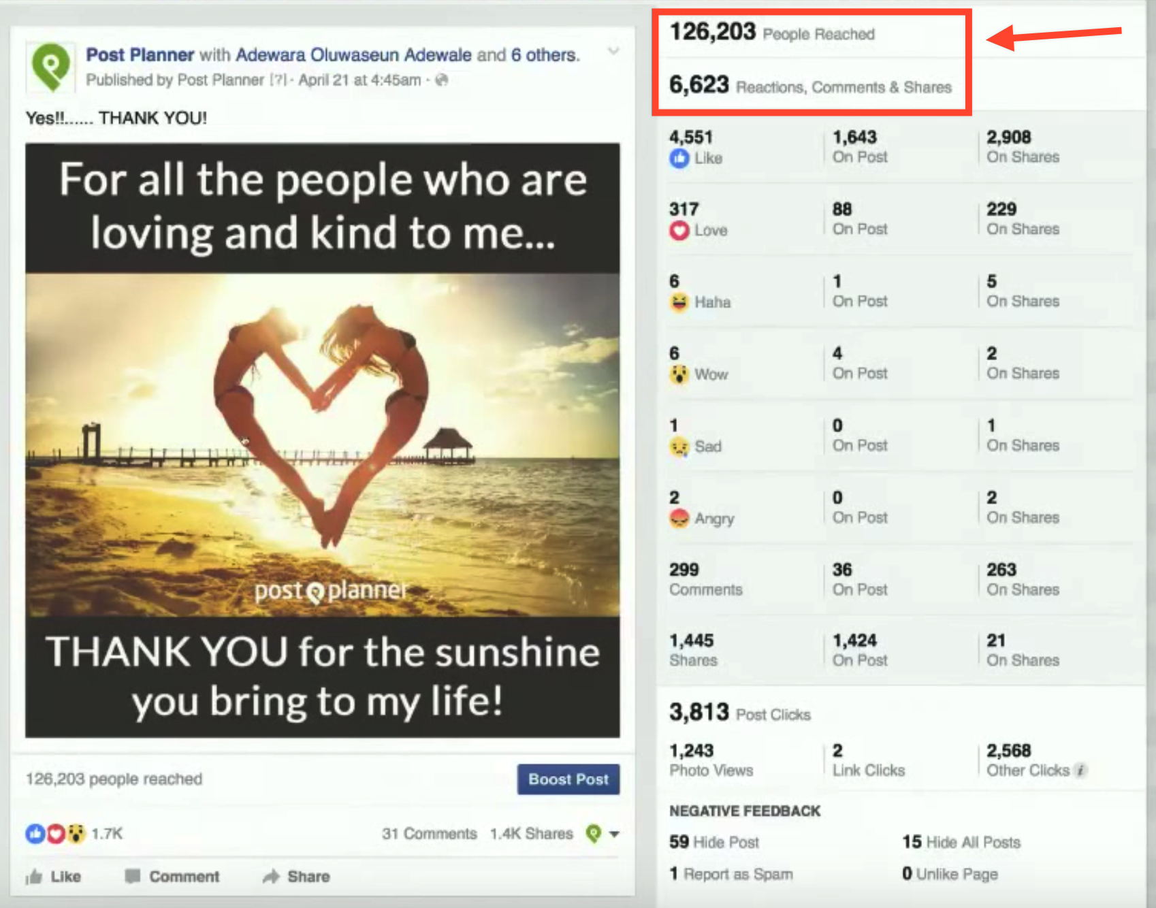This screenshot has width=1156, height=908.
Task: Click '1,243 Photo Views'
Action: [711, 761]
